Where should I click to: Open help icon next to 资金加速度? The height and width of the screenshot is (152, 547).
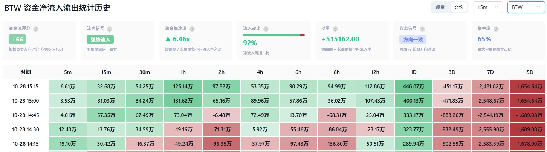(192, 29)
